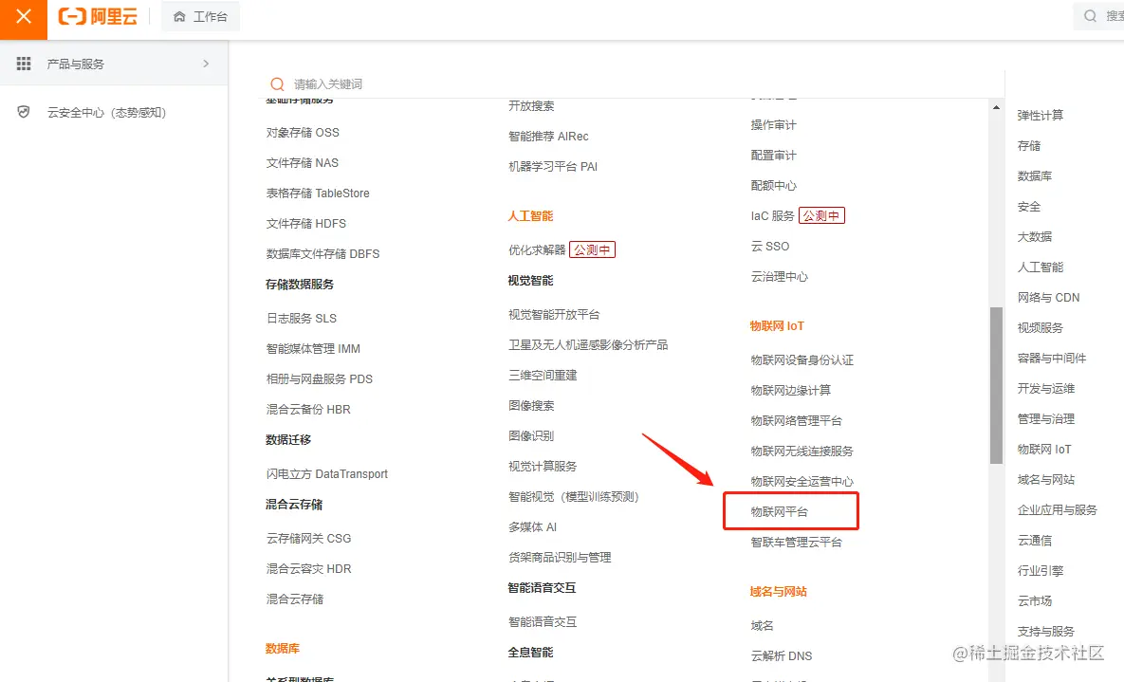Open 日志服务 SLS
This screenshot has height=682, width=1124.
(301, 319)
